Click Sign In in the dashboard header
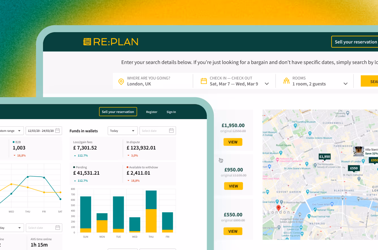The image size is (378, 250). pos(171,112)
